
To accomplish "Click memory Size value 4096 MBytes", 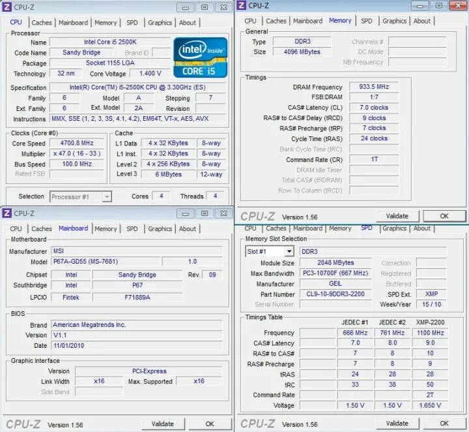I will coord(302,52).
